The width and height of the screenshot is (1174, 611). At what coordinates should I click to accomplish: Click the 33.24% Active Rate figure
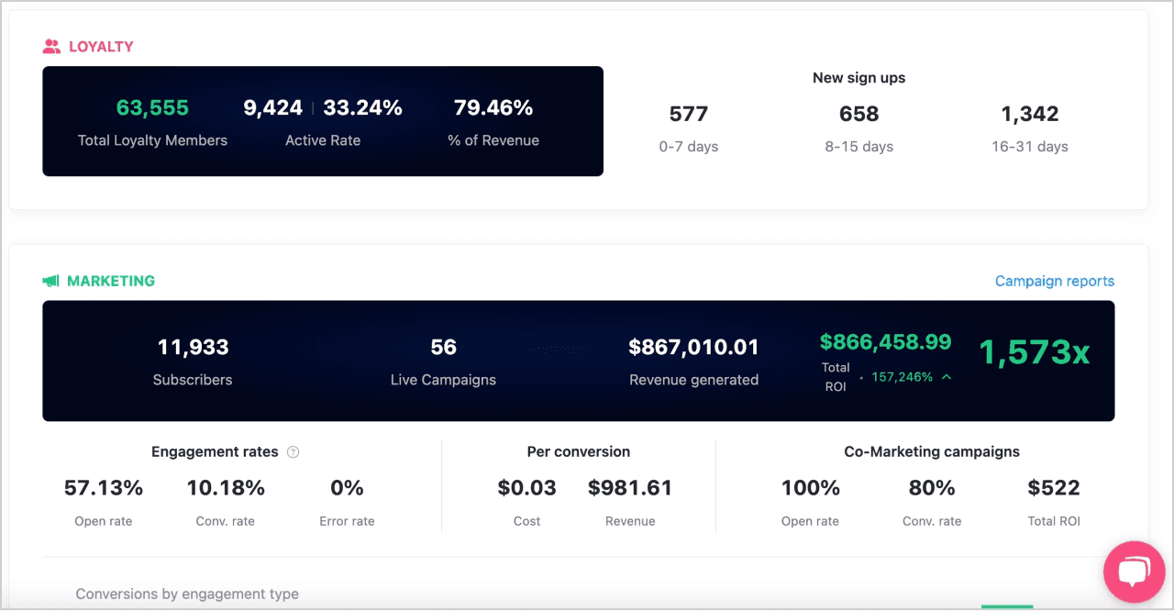[362, 108]
